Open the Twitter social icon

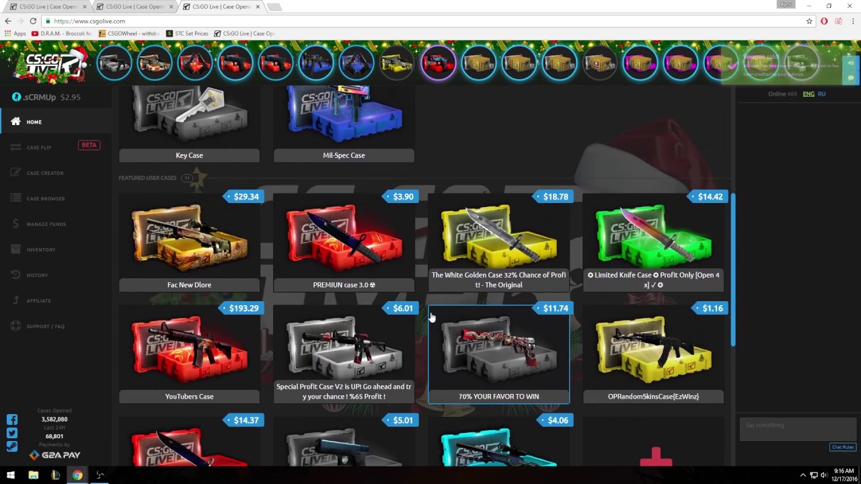[x=12, y=433]
